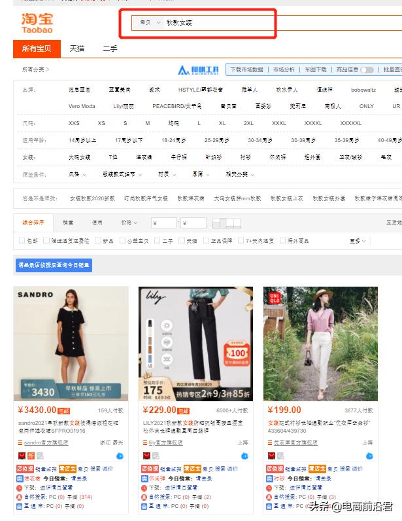The height and width of the screenshot is (521, 402).
Task: Click 下架 clock icon on sandro listing
Action: [19, 488]
